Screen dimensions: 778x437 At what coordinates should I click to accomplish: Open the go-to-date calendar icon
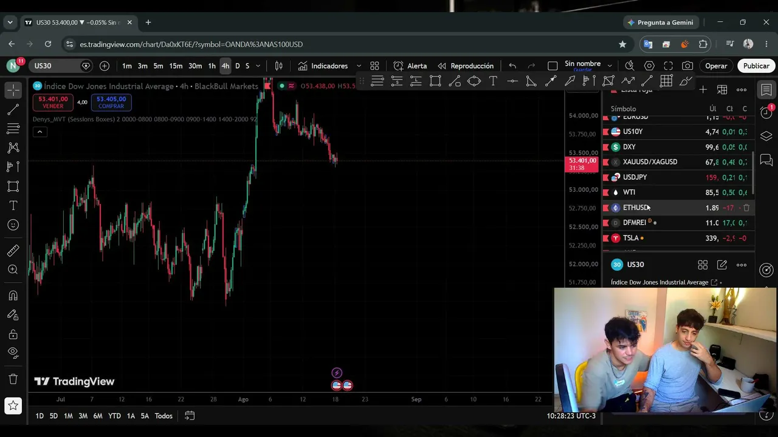[x=190, y=416]
